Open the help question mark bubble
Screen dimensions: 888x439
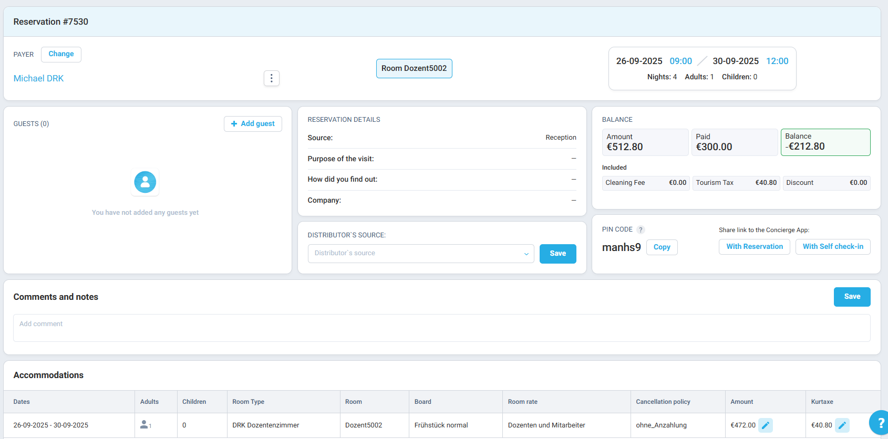click(x=881, y=423)
